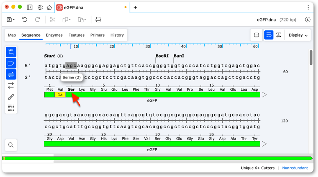Select the yellow 1a feature segment
The height and width of the screenshot is (177, 318).
click(60, 95)
